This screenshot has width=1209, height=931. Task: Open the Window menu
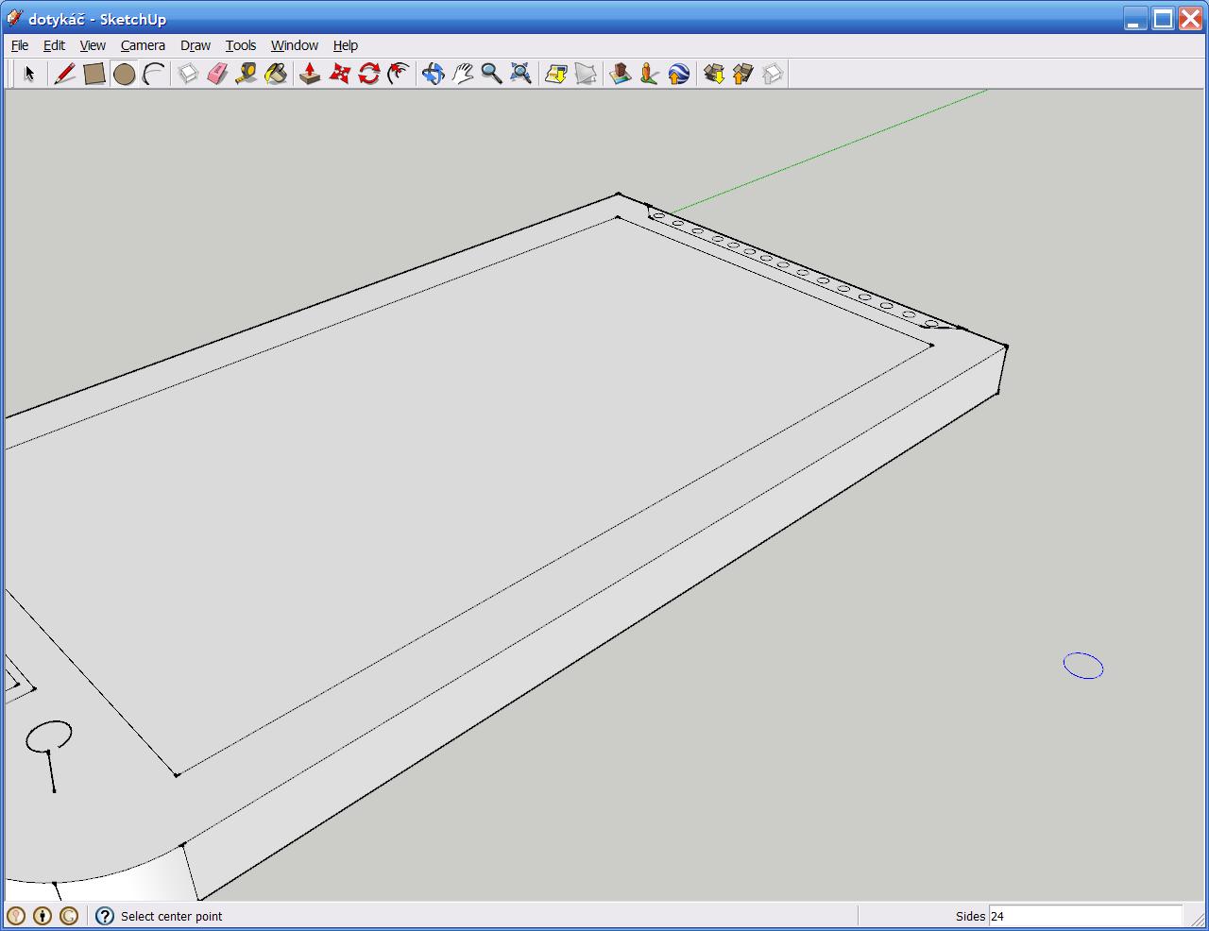click(294, 45)
